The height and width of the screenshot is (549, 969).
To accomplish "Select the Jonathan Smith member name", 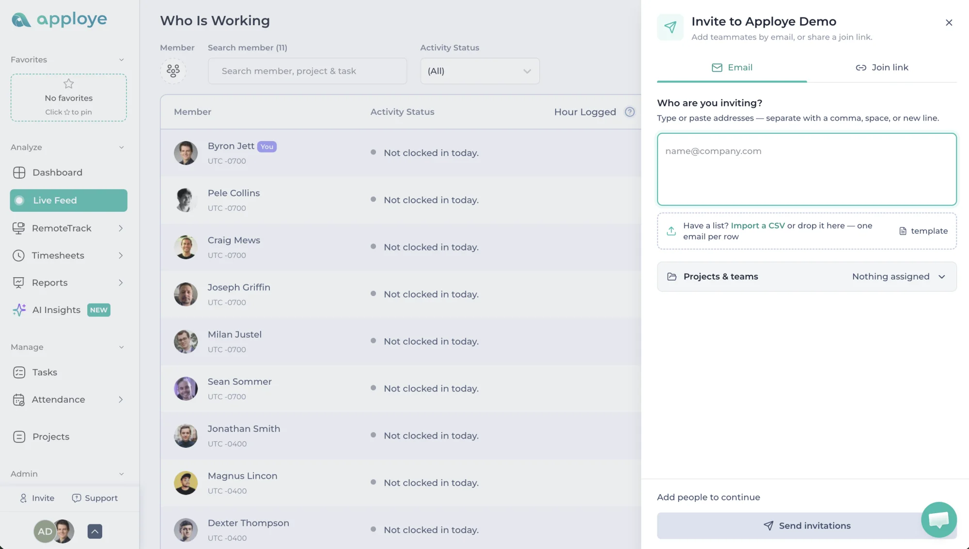I will (x=244, y=429).
